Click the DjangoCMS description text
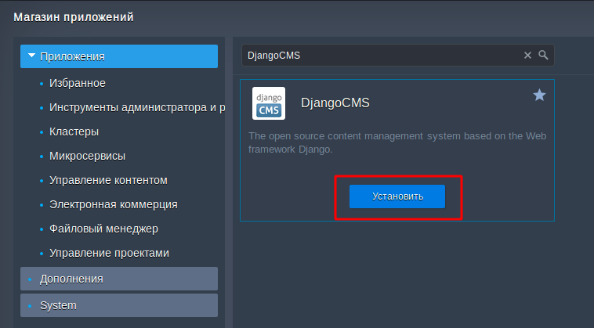This screenshot has width=594, height=328. coord(397,142)
